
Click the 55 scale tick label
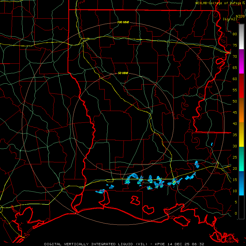coord(235,90)
